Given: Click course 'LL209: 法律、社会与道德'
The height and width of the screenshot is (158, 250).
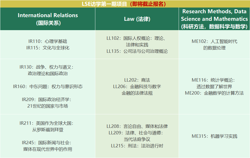Looking at the screenshot, I should point(136,133).
